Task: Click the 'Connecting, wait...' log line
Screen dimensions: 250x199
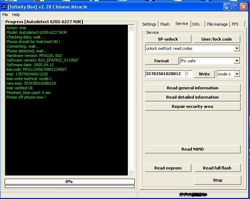Action: tap(23, 46)
